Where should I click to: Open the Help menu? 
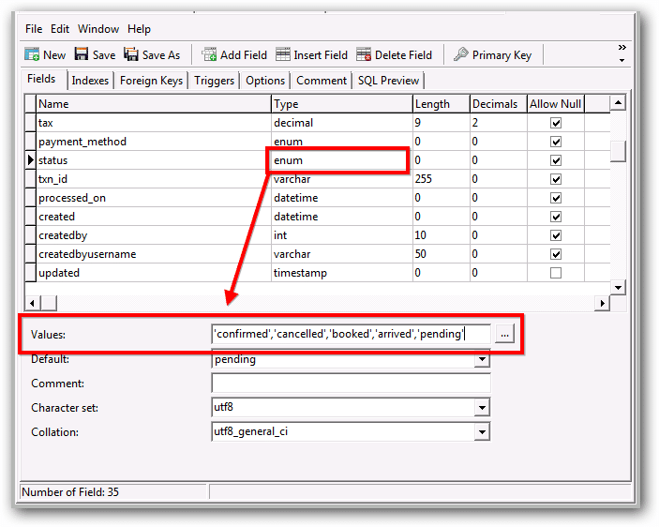[x=139, y=29]
